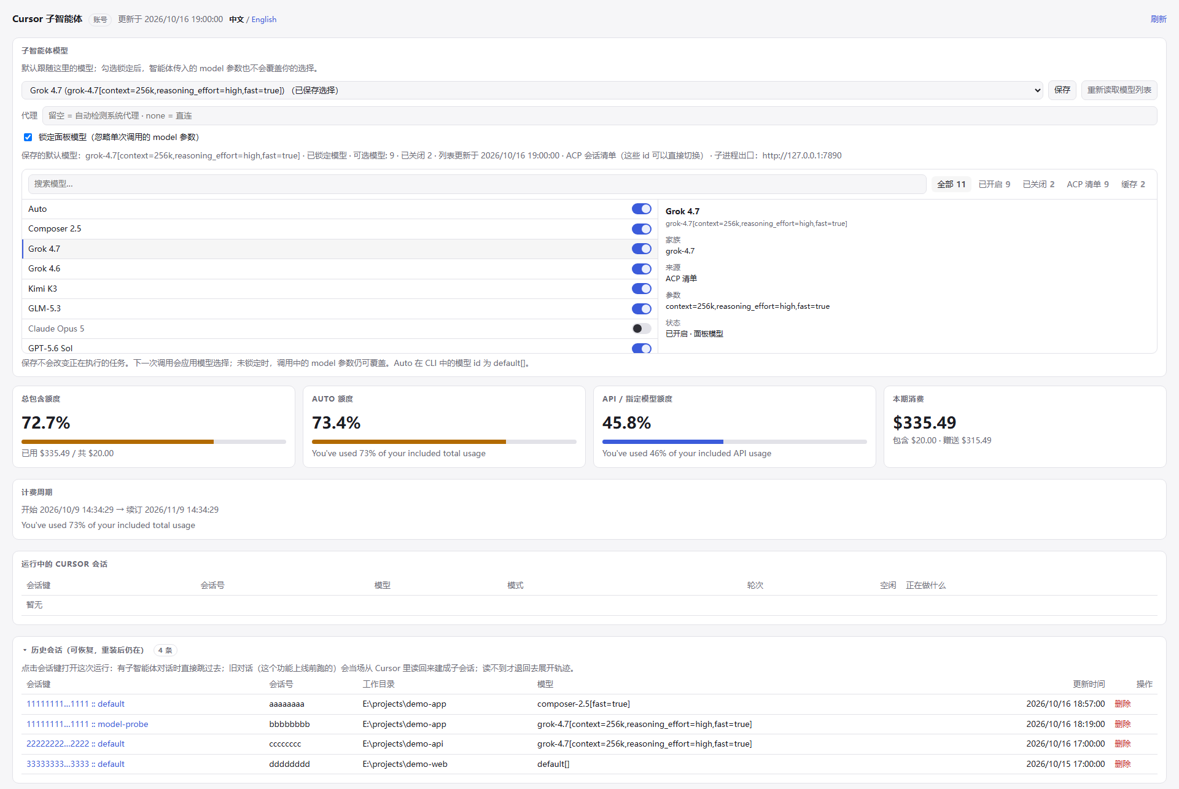Select Grok 4.7 in the model list
The image size is (1179, 789).
tap(340, 249)
